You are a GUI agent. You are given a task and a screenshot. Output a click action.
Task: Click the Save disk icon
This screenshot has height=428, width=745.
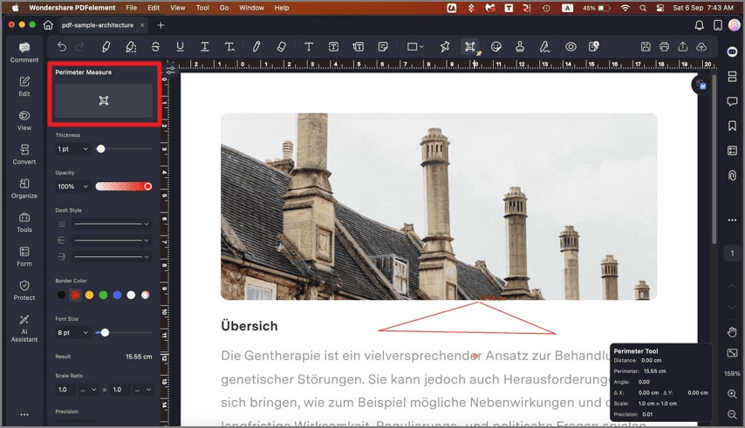[x=646, y=46]
